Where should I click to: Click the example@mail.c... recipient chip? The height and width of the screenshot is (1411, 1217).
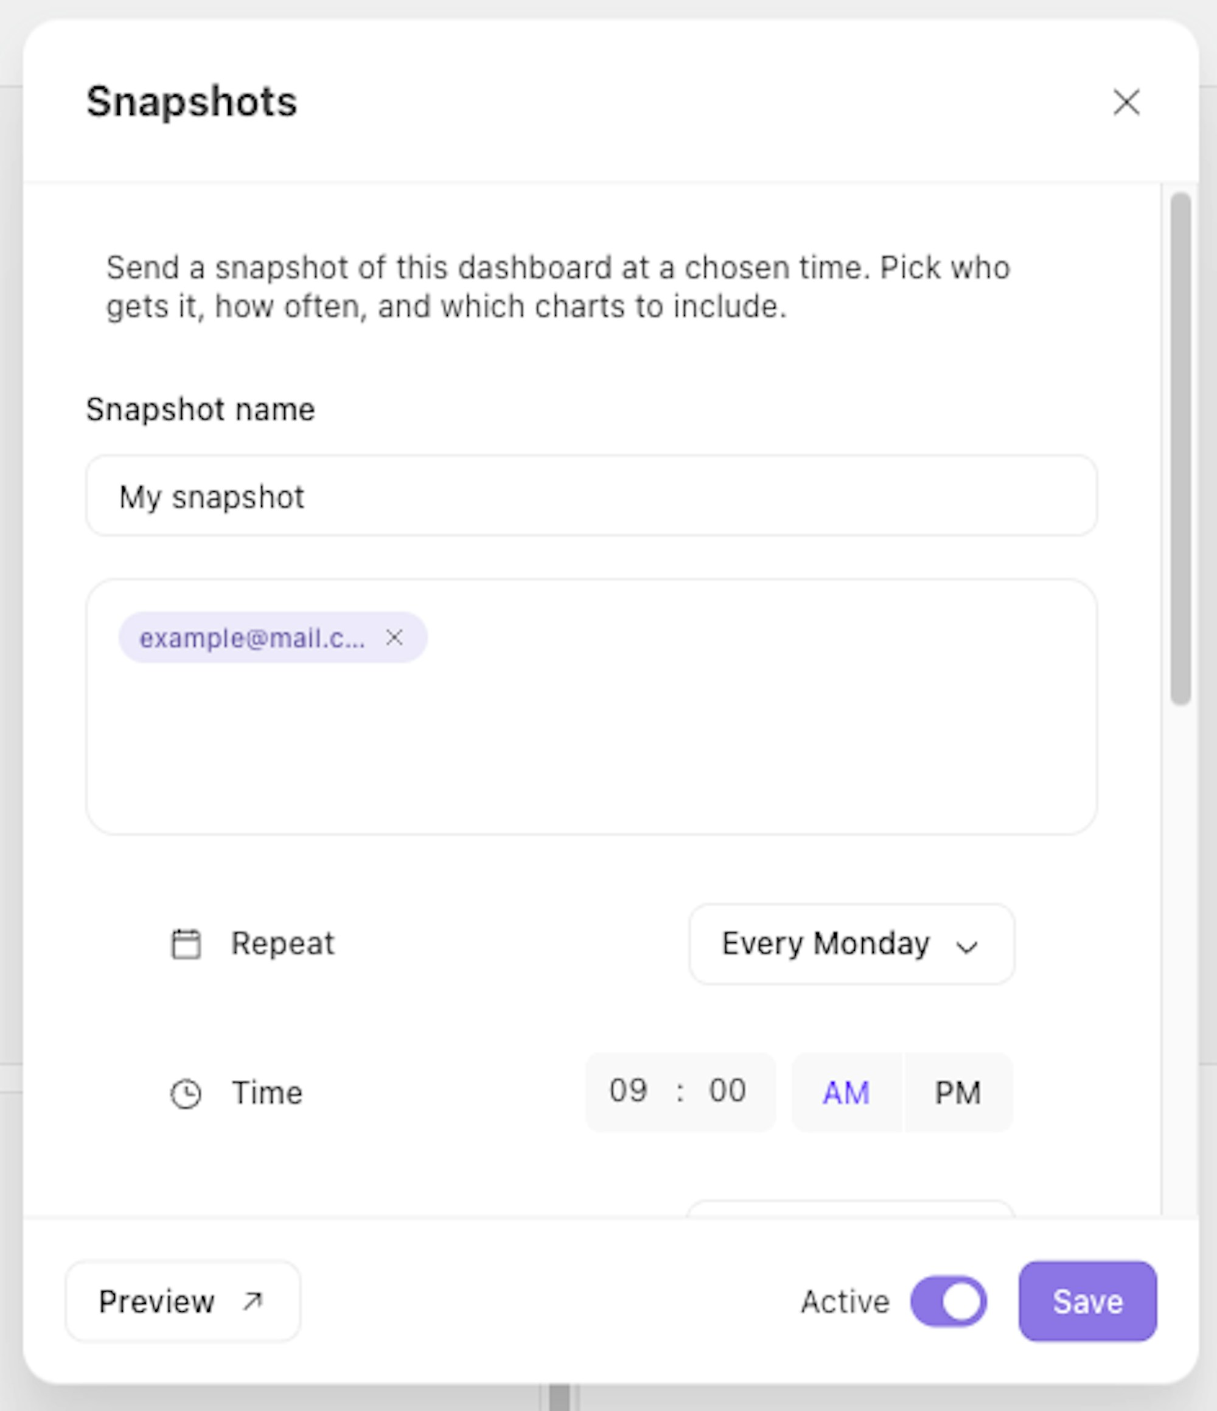253,637
